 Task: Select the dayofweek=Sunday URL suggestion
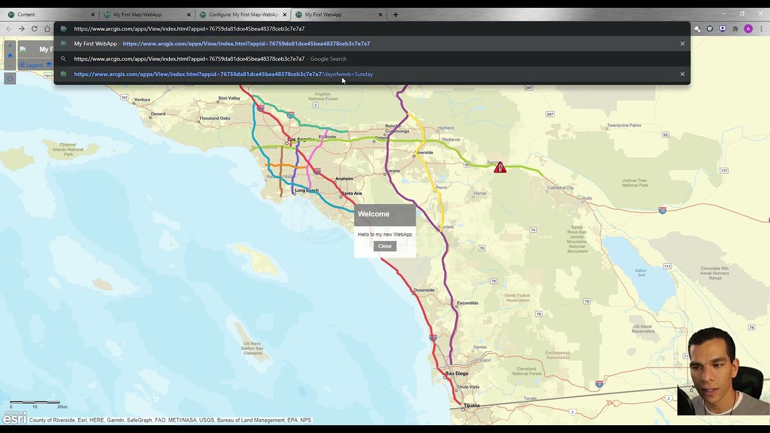tap(372, 74)
